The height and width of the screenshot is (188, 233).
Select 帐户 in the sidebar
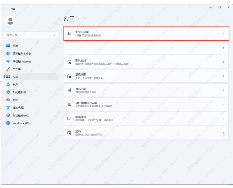point(31,84)
